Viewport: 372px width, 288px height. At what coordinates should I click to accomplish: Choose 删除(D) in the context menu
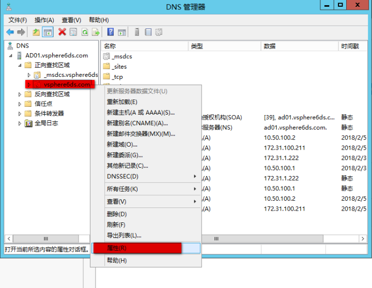(x=146, y=214)
